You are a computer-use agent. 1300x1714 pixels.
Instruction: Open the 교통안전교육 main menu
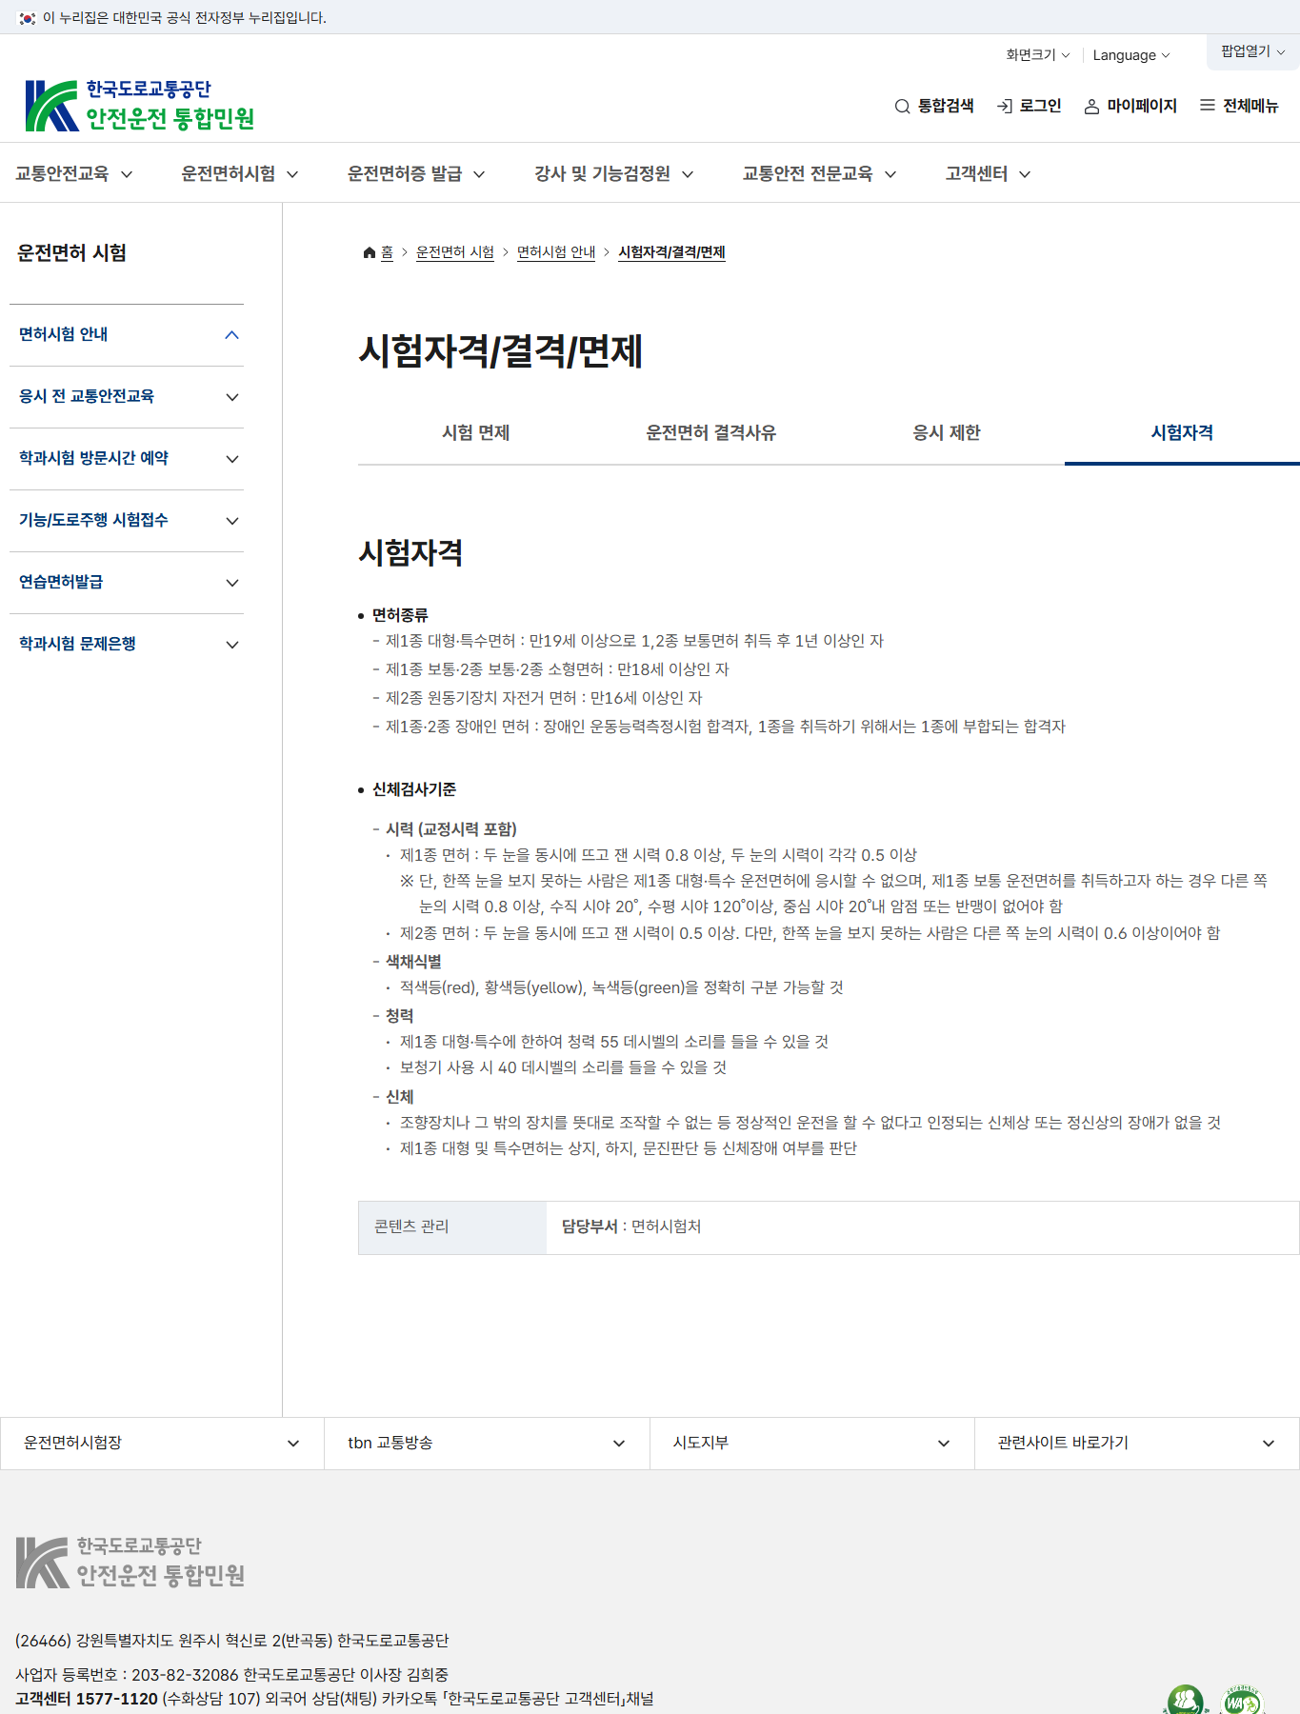click(x=73, y=173)
